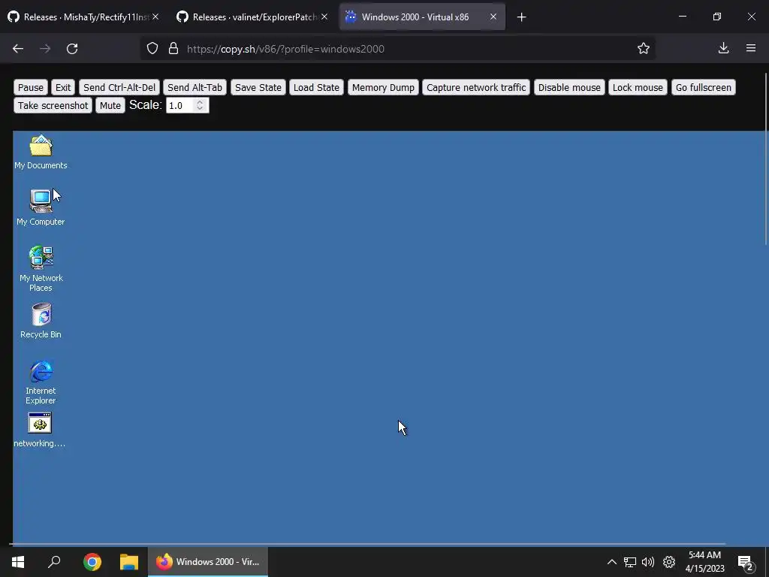Image resolution: width=769 pixels, height=577 pixels.
Task: Open the Windows Start menu
Action: pyautogui.click(x=18, y=562)
